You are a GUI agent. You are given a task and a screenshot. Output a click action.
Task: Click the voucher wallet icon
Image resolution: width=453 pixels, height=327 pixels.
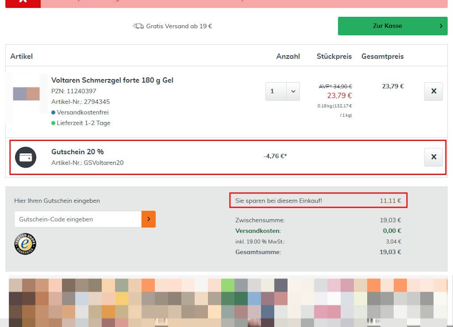[25, 157]
